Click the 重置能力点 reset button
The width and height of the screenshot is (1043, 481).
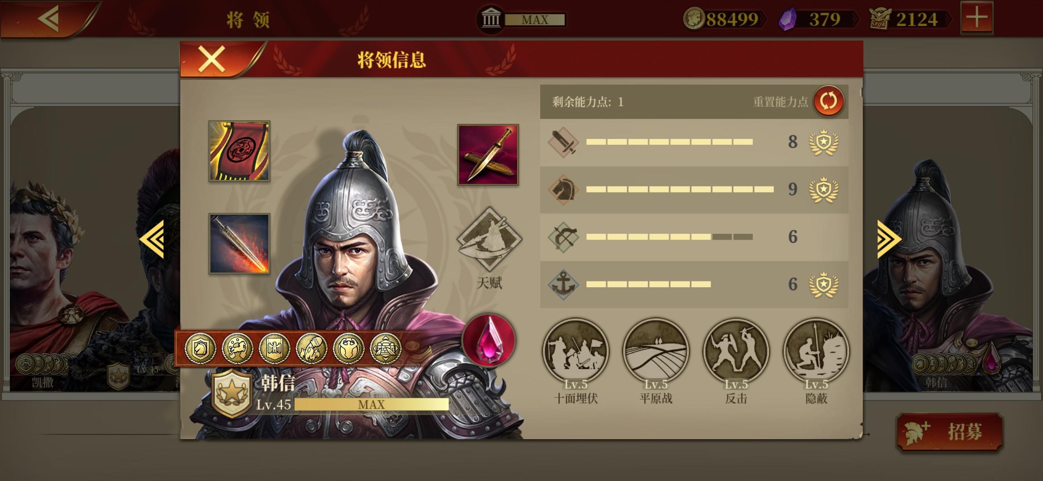(x=829, y=101)
